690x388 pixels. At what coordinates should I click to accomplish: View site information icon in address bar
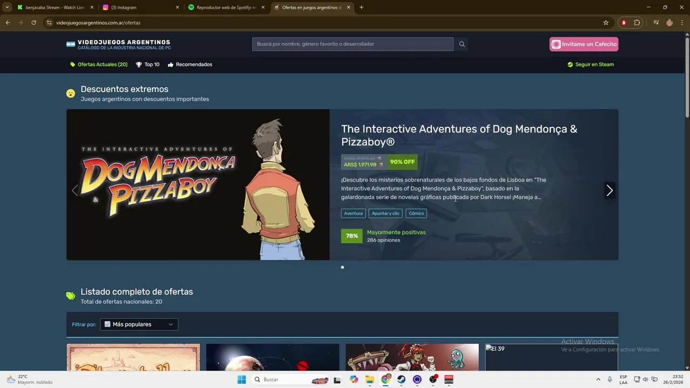(x=49, y=23)
